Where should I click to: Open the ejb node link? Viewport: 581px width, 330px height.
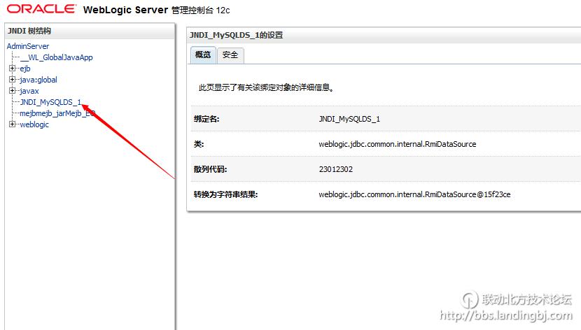[x=25, y=69]
